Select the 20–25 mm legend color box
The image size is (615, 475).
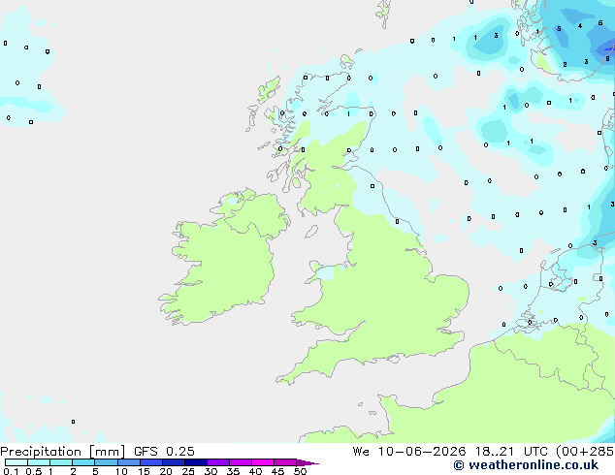174,462
